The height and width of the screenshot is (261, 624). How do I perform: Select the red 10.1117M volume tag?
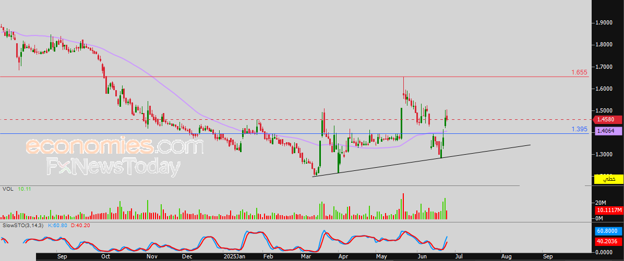[x=608, y=210]
